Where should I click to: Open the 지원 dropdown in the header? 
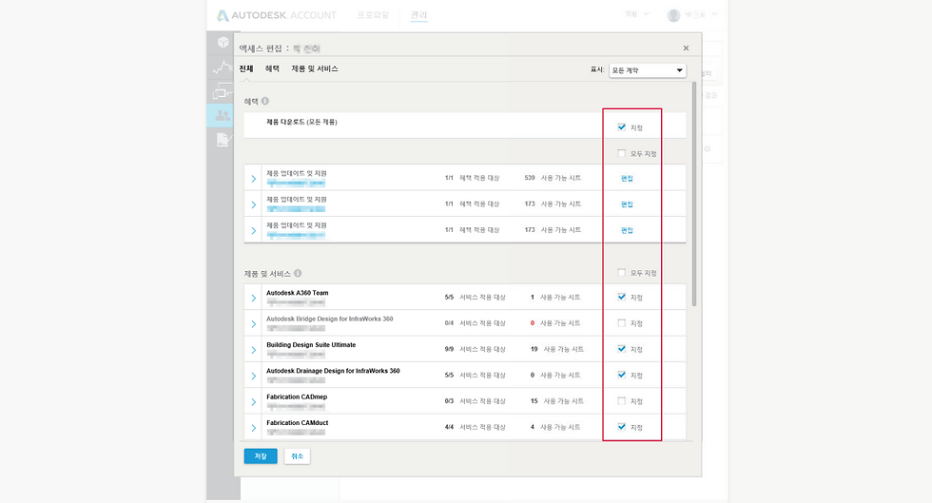tap(636, 14)
